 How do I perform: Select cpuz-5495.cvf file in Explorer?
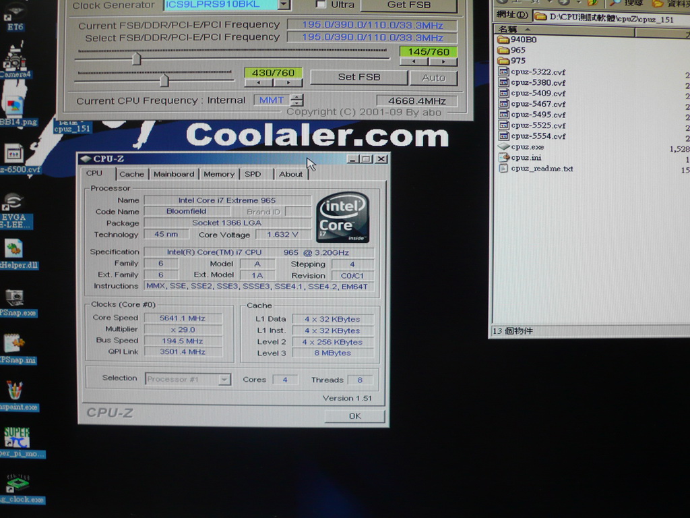[x=532, y=115]
